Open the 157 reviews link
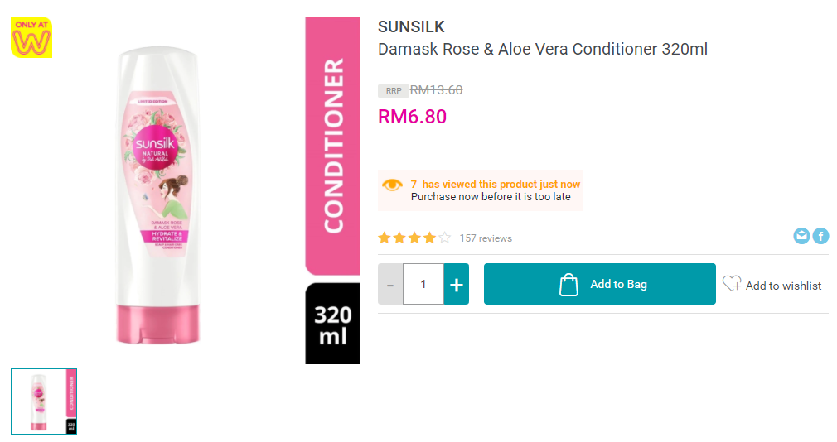The image size is (837, 442). click(x=486, y=238)
